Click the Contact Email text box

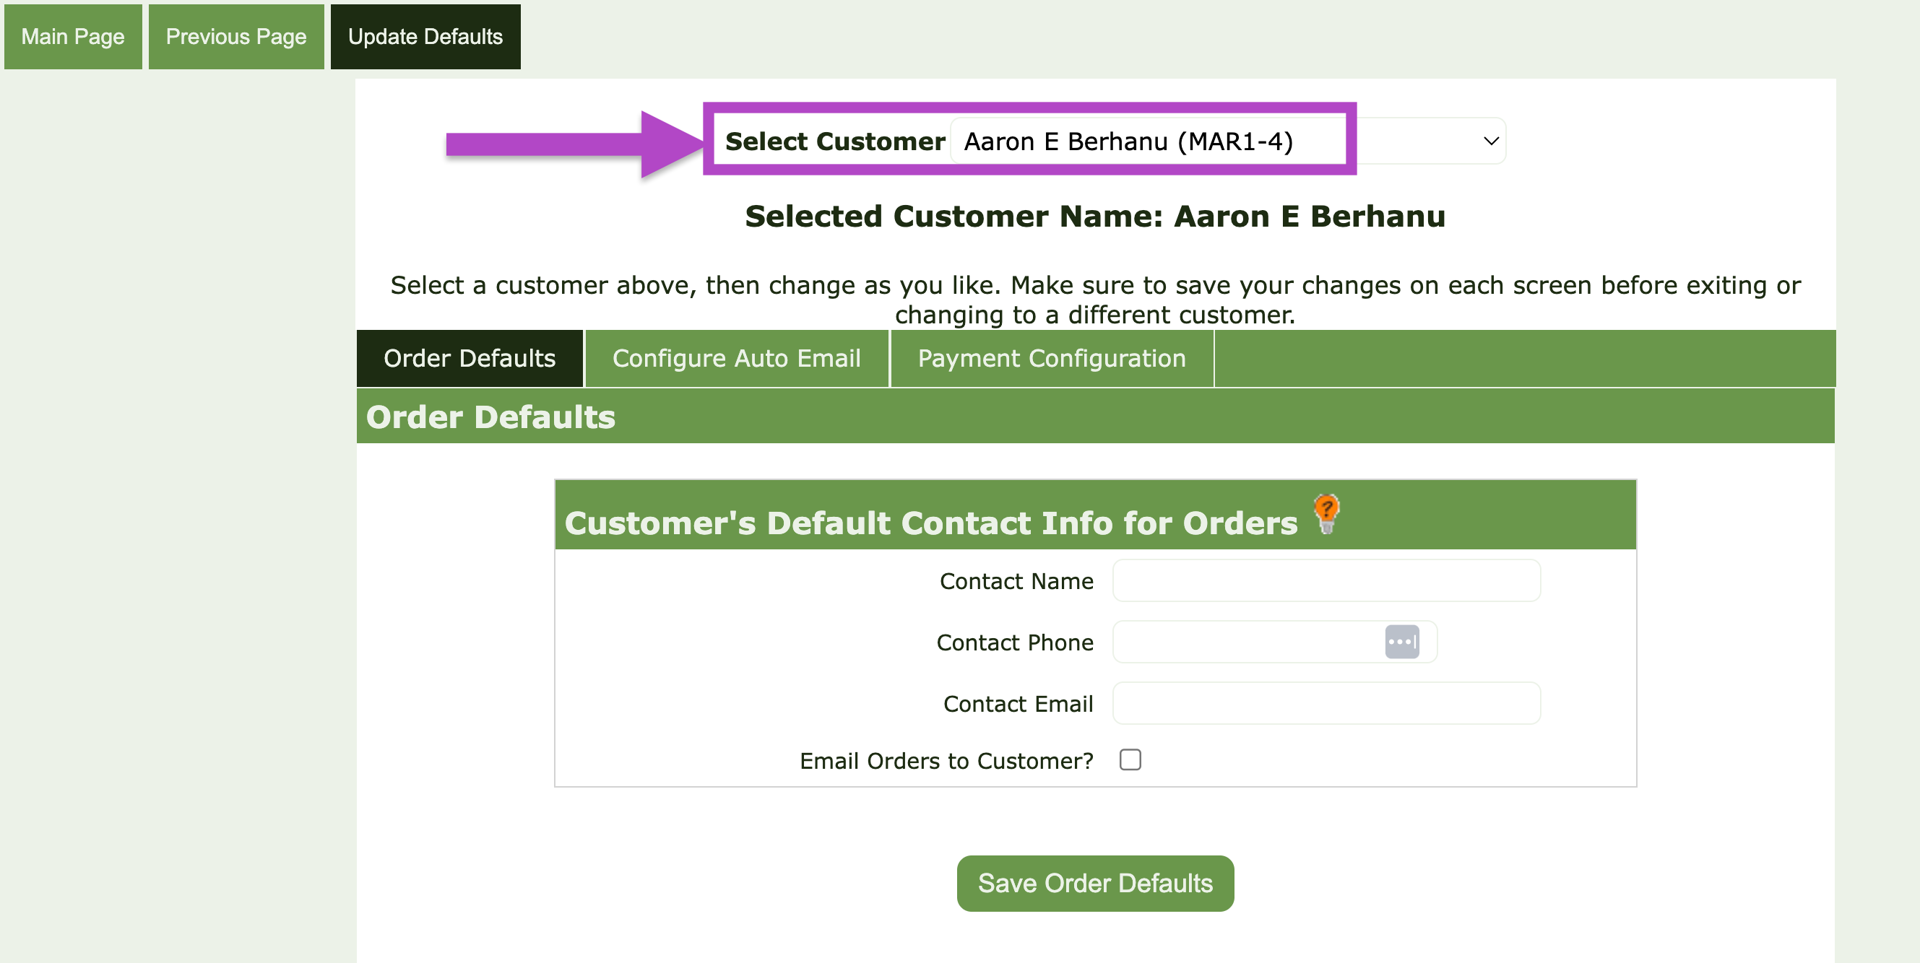(1326, 703)
